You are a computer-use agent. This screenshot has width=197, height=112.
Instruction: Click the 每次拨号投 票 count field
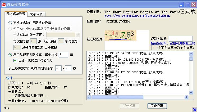tap(33, 41)
